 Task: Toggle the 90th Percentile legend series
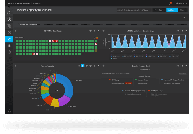(x=150, y=55)
